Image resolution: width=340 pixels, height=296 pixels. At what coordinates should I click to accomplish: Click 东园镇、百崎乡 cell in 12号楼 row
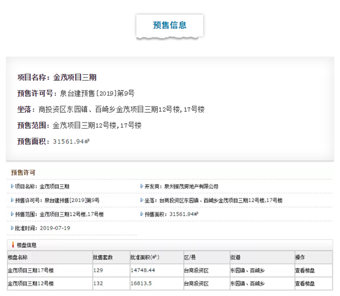point(262,283)
